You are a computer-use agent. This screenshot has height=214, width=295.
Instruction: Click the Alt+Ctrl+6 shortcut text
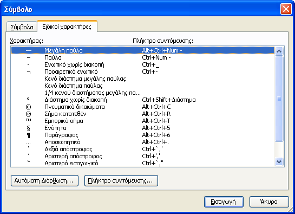(x=156, y=135)
